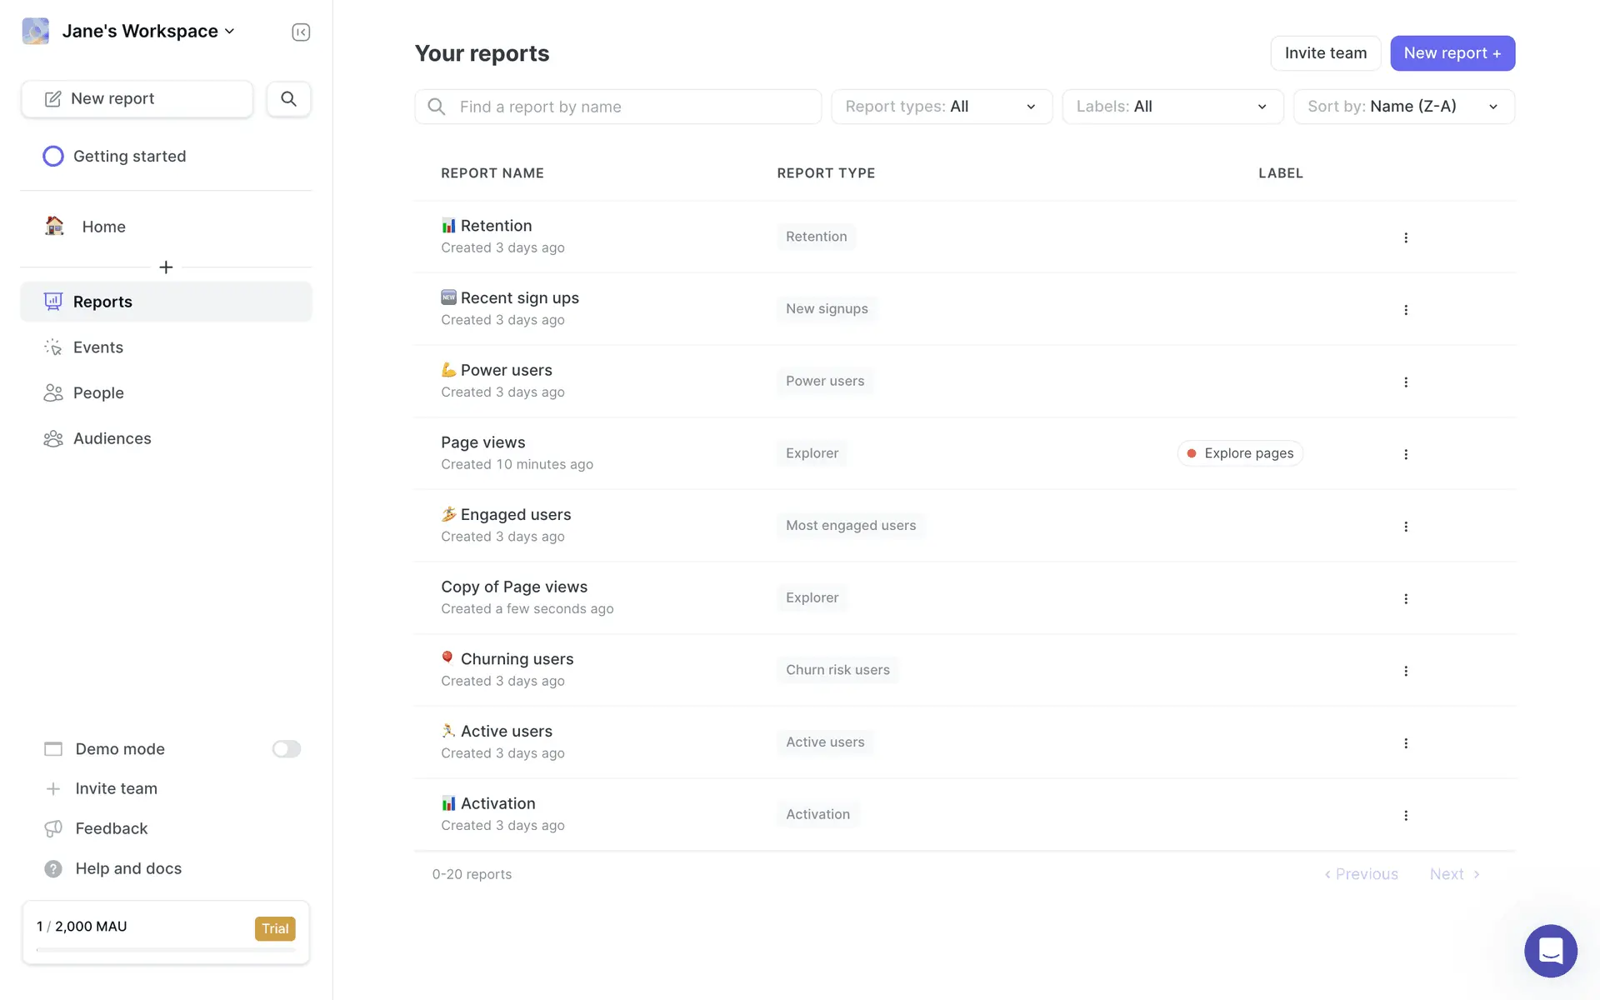
Task: Click the Invite team button at the top
Action: 1325,53
